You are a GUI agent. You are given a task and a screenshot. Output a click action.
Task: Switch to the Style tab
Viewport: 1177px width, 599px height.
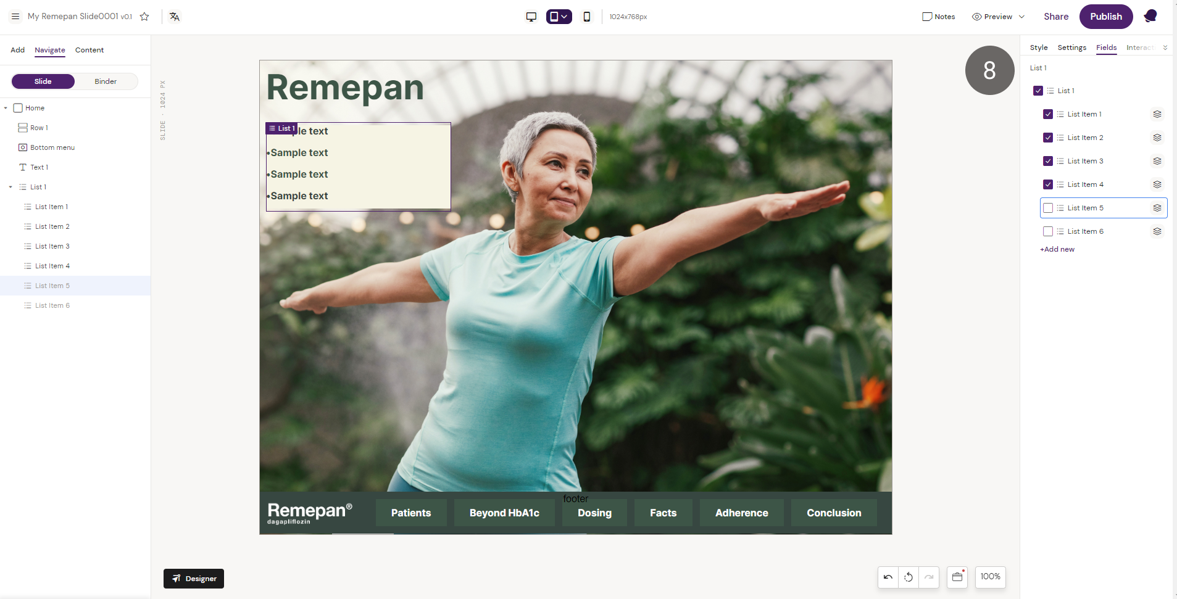coord(1038,48)
